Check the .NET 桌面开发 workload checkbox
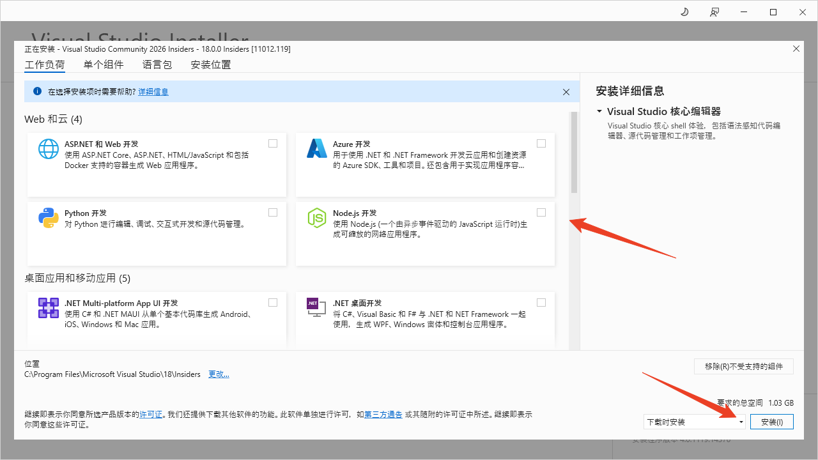This screenshot has height=460, width=818. (541, 302)
